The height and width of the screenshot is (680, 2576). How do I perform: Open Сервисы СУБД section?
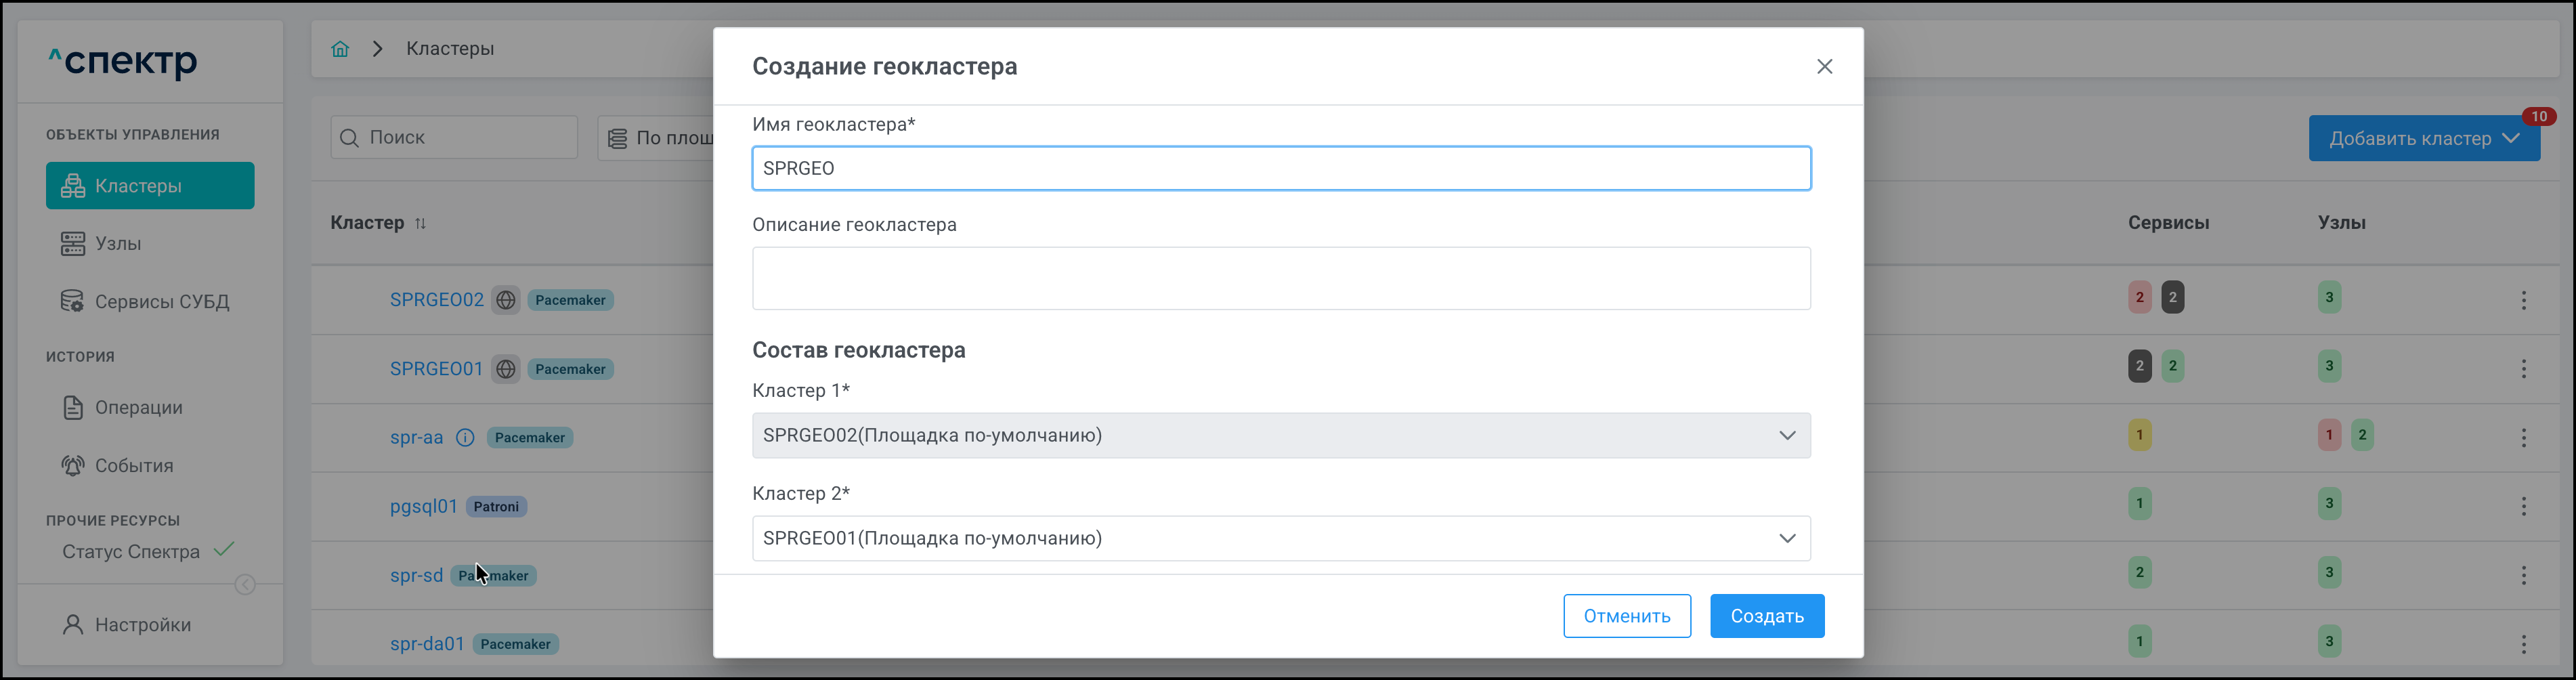[161, 302]
